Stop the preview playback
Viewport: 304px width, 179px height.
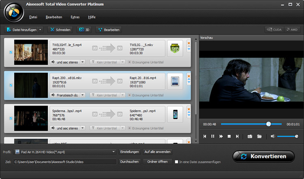pyautogui.click(x=229, y=136)
